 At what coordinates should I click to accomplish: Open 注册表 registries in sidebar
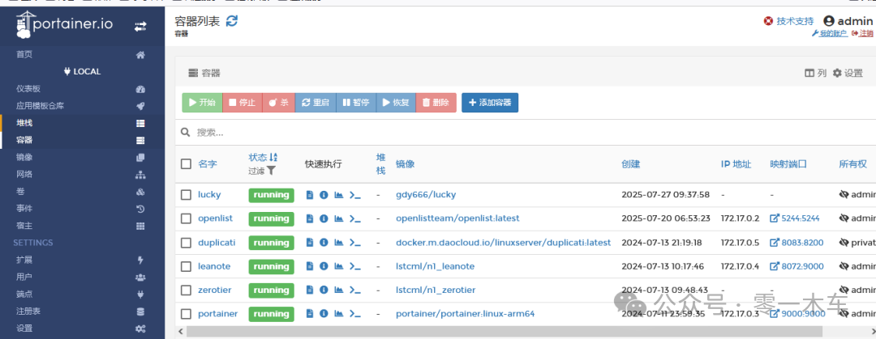pyautogui.click(x=82, y=311)
